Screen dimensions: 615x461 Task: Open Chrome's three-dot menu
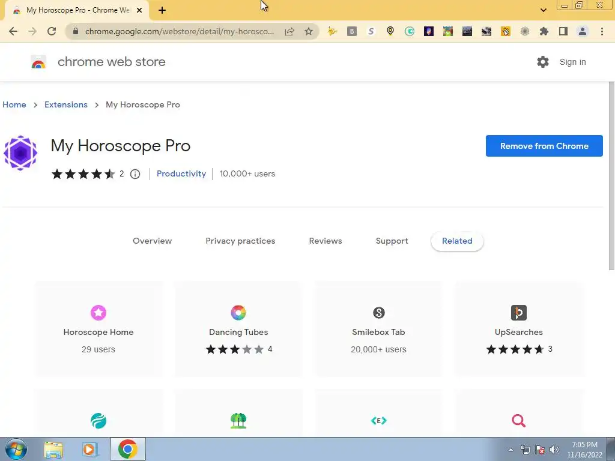click(x=602, y=31)
